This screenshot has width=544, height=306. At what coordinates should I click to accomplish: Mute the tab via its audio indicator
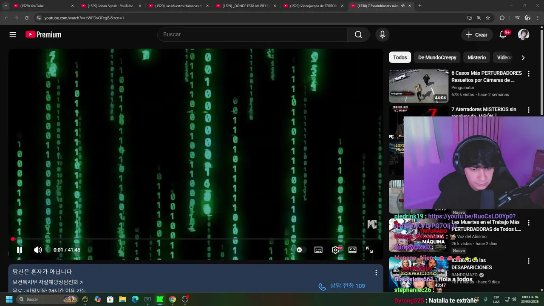tap(402, 6)
